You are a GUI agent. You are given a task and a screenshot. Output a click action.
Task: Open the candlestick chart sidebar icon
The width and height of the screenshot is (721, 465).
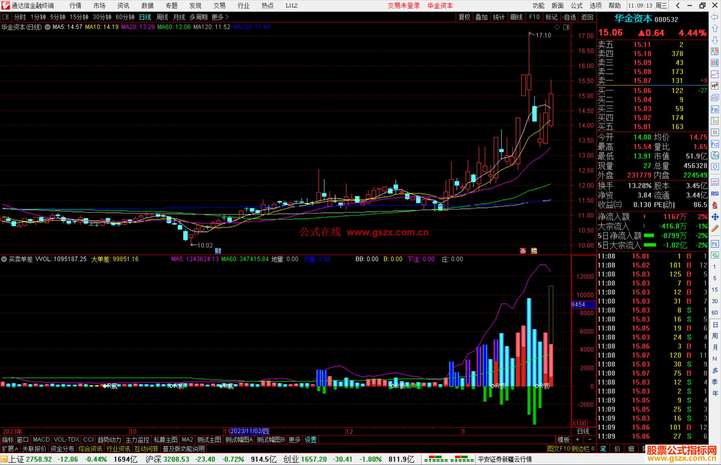[x=715, y=86]
